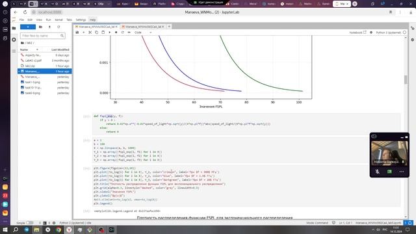The width and height of the screenshot is (416, 234).
Task: Select task1-5.png in file browser
Action: pos(45,83)
